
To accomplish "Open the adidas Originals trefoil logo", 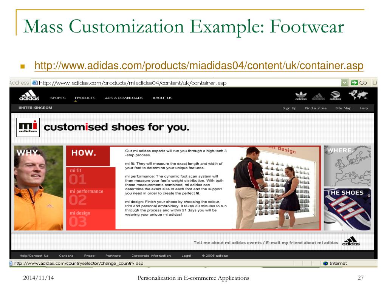I will click(x=301, y=96).
